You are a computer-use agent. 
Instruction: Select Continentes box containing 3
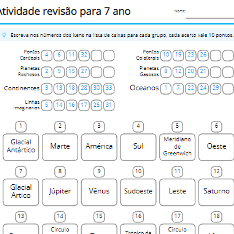[47, 88]
